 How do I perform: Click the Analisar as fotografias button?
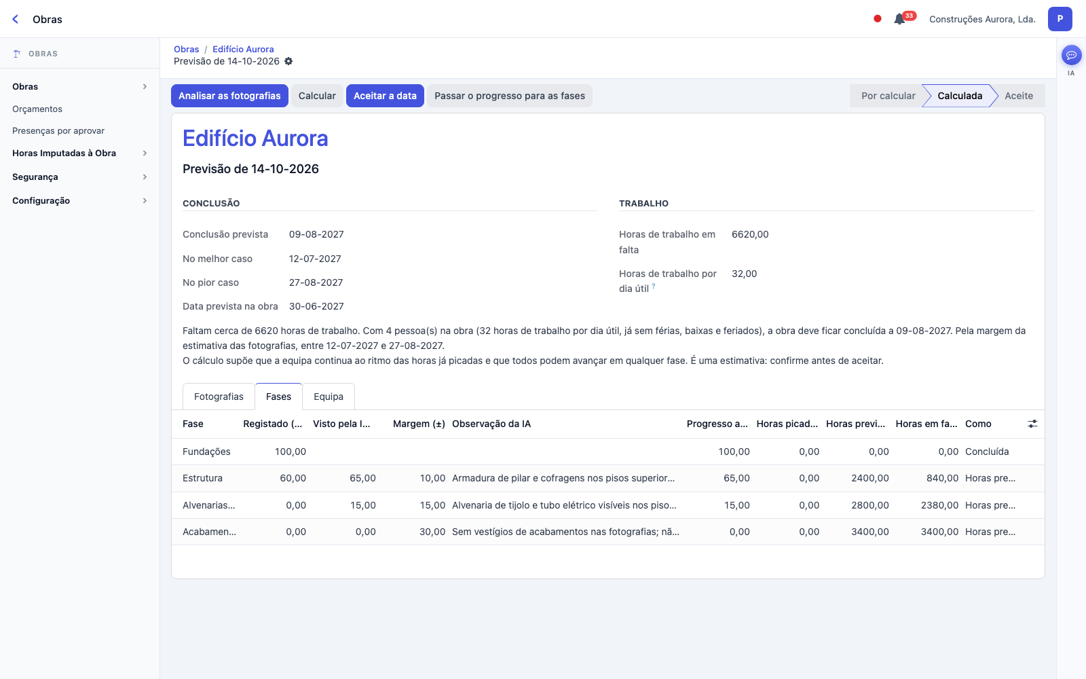point(229,96)
